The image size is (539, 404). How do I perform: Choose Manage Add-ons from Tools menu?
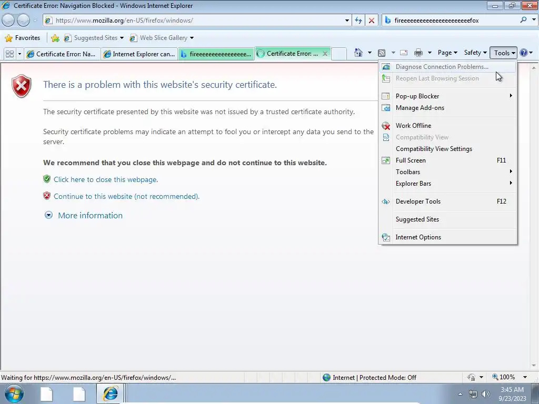tap(447, 108)
